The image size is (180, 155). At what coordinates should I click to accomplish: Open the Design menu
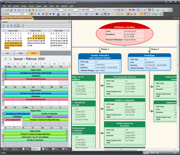tap(38, 6)
